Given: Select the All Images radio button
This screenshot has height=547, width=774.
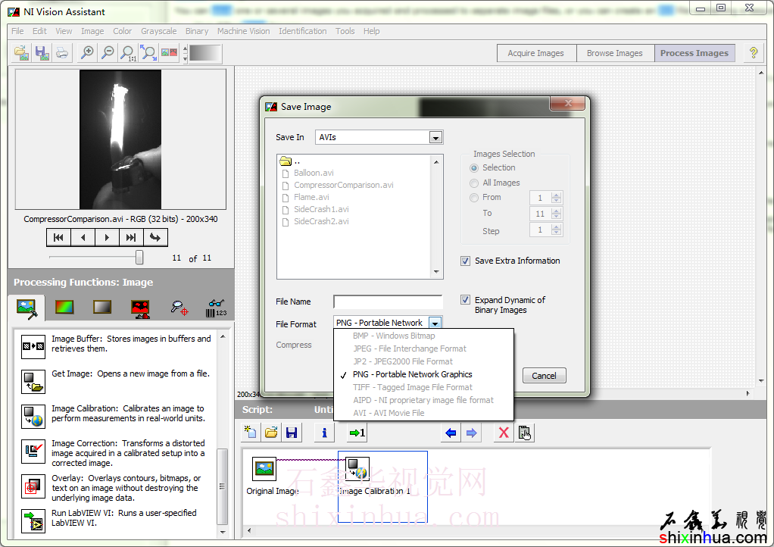Looking at the screenshot, I should pyautogui.click(x=475, y=183).
